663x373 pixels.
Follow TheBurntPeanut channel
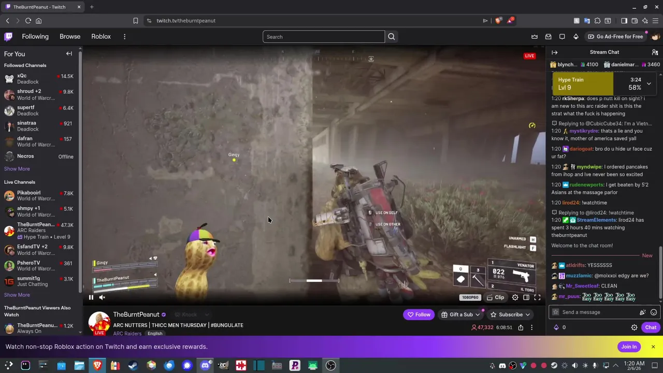click(419, 314)
